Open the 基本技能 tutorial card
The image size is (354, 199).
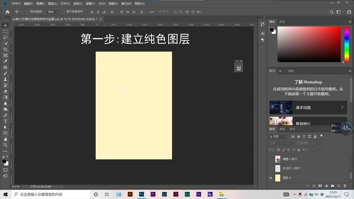308,107
